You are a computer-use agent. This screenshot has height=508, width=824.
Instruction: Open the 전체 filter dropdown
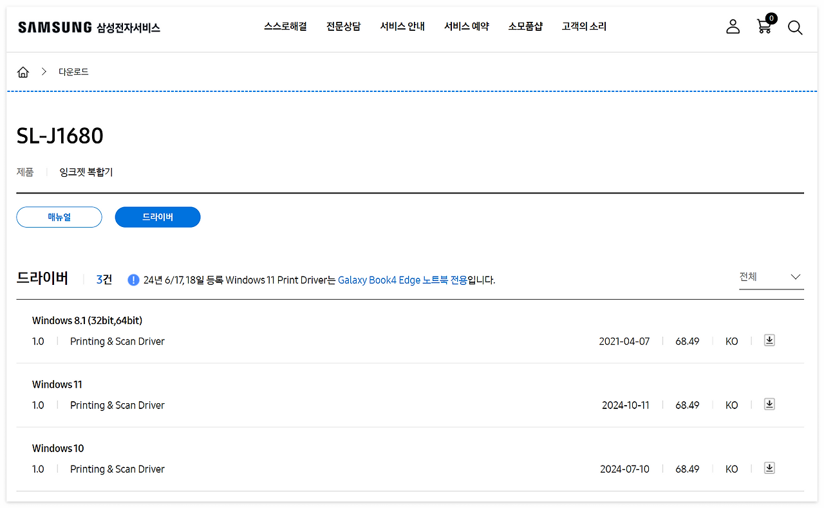click(x=771, y=277)
